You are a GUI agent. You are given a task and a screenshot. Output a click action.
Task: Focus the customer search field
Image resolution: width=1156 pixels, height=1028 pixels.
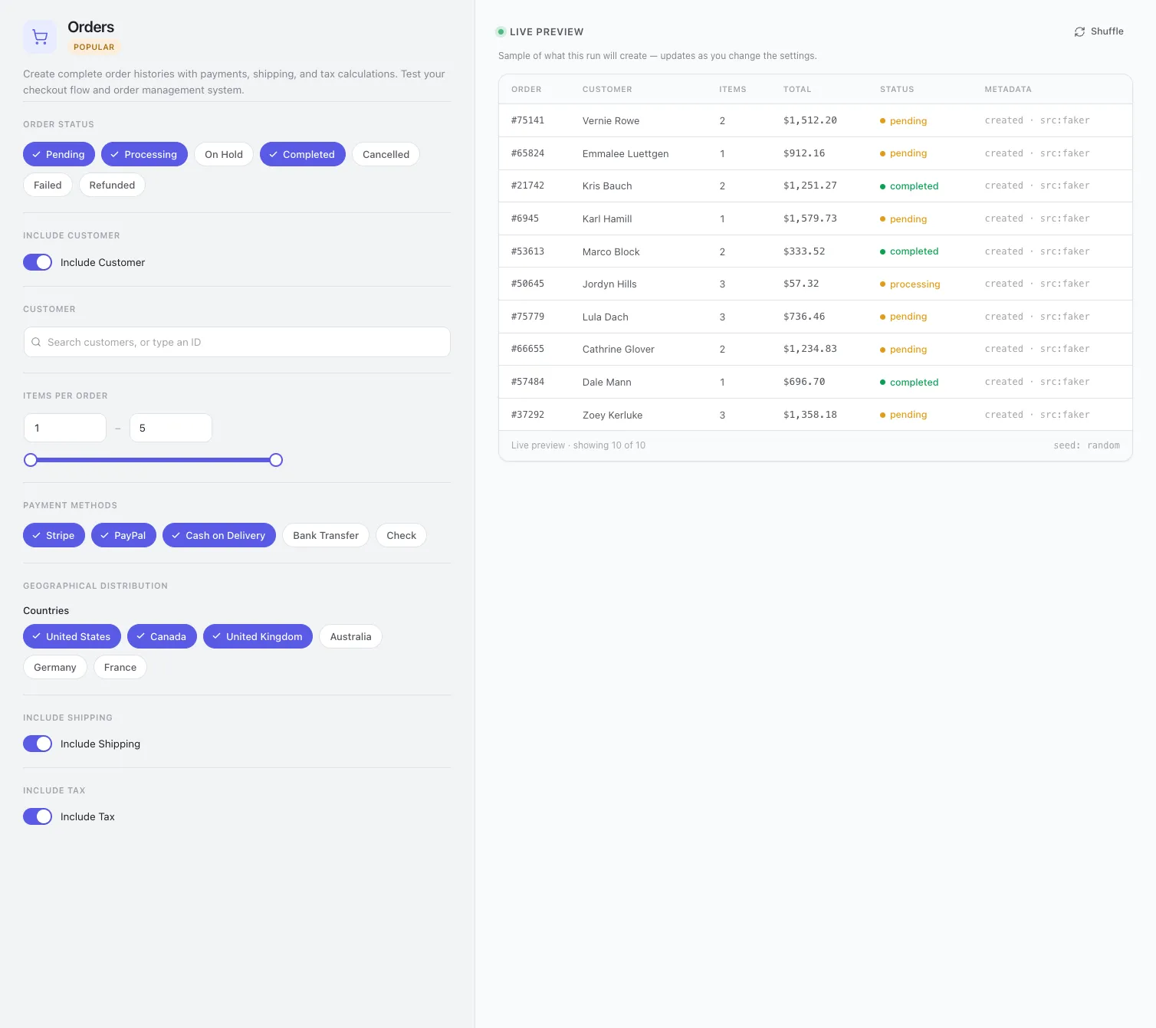[x=237, y=342]
